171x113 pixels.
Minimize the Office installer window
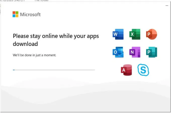[167, 6]
